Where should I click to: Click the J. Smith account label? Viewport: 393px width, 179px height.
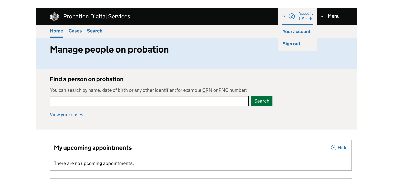coord(305,19)
